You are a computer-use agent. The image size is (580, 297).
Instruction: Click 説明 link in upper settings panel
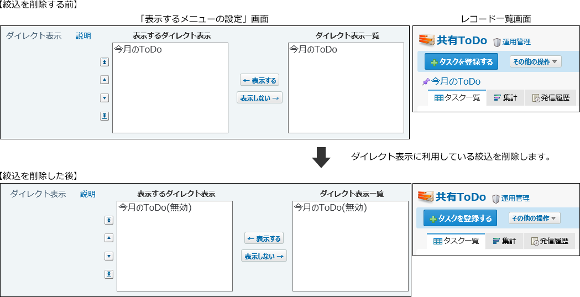tap(83, 36)
